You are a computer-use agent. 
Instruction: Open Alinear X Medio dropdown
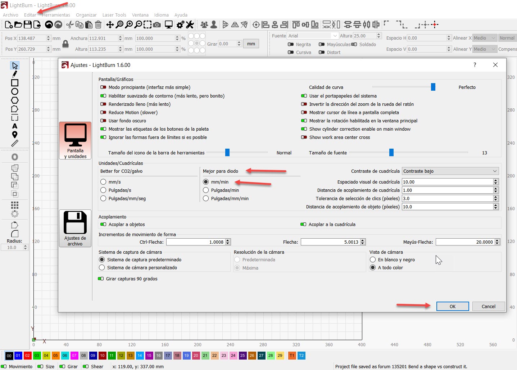[485, 38]
